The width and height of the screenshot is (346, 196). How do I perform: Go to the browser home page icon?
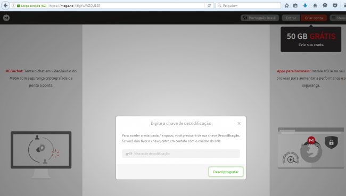coord(315,5)
